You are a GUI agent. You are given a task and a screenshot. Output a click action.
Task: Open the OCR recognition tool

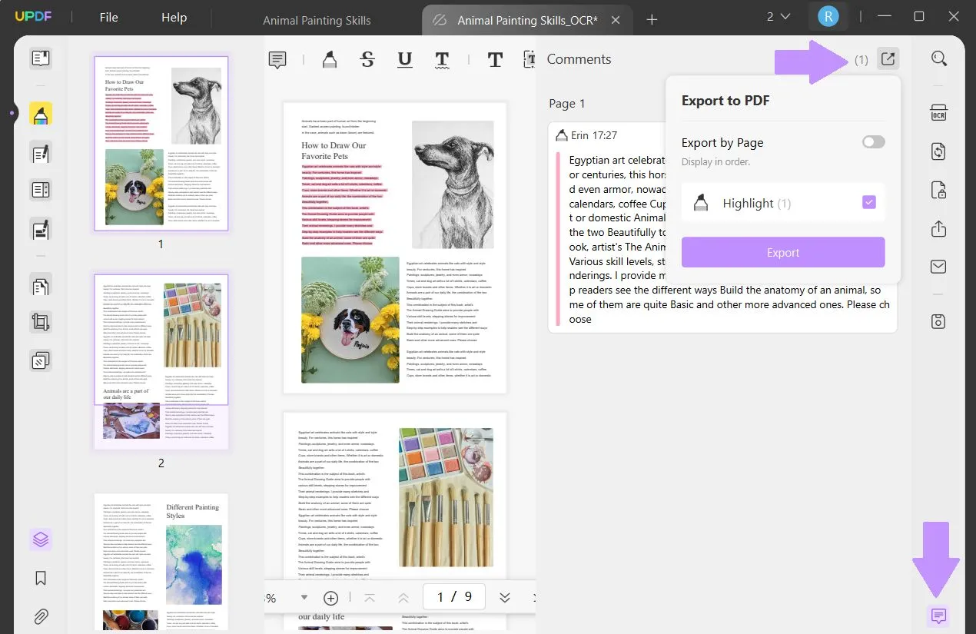pyautogui.click(x=938, y=113)
